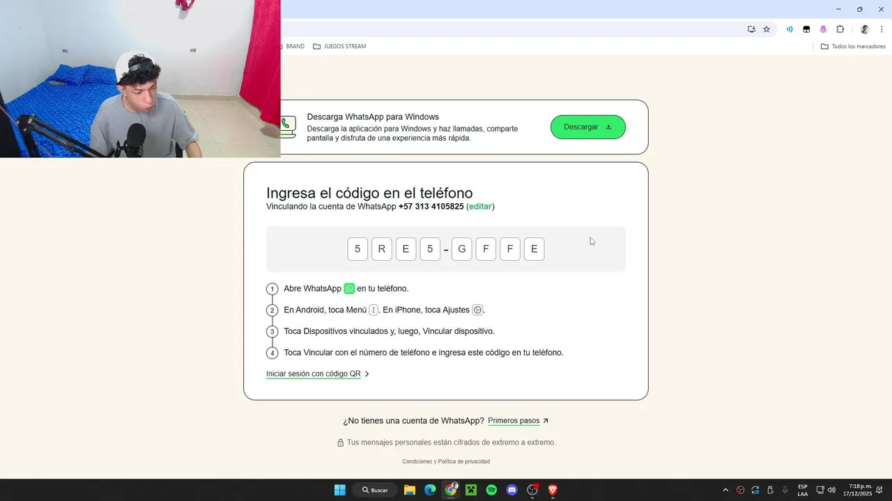Open OBS Studio from the taskbar
This screenshot has height=501, width=892.
tap(532, 490)
